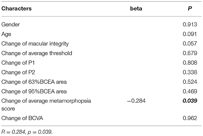This screenshot has height=136, width=203.
Task: Click the beta value -0.284
Action: pyautogui.click(x=136, y=101)
